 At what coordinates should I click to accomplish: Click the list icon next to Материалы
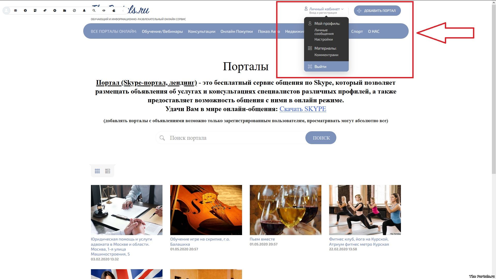point(310,48)
